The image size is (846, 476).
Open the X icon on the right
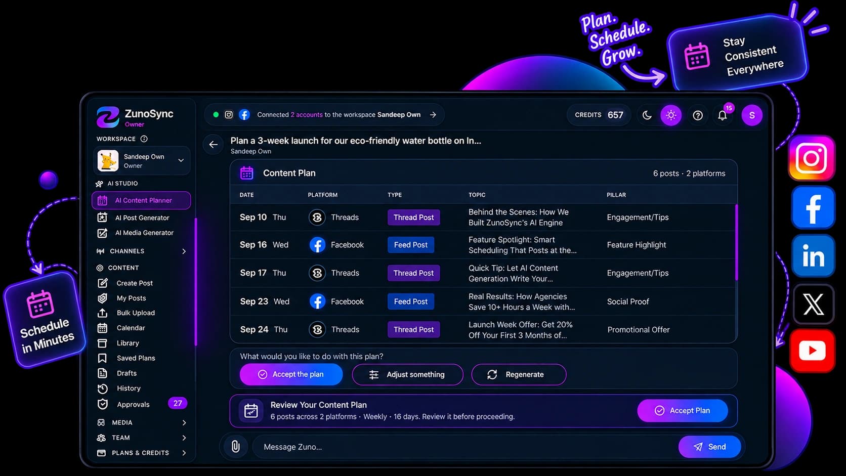click(814, 304)
